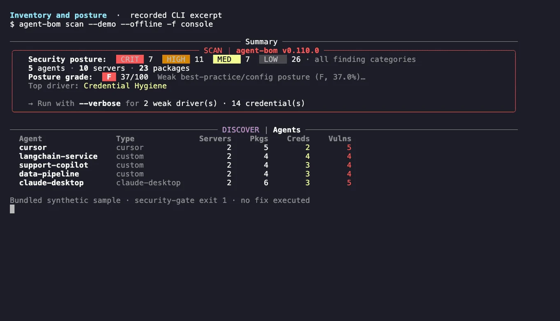Screen dimensions: 560x321
Task: Click the 'all finding categories' text
Action: click(365, 59)
